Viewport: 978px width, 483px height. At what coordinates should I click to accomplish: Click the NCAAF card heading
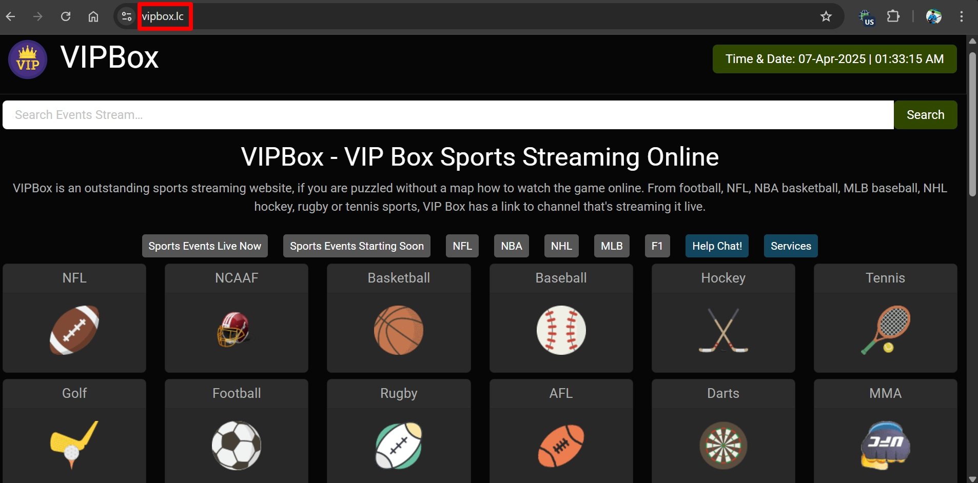[x=237, y=278]
